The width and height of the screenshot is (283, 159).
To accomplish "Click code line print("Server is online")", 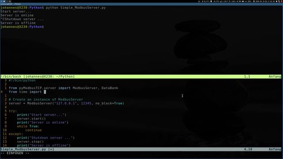I will click(43, 122).
